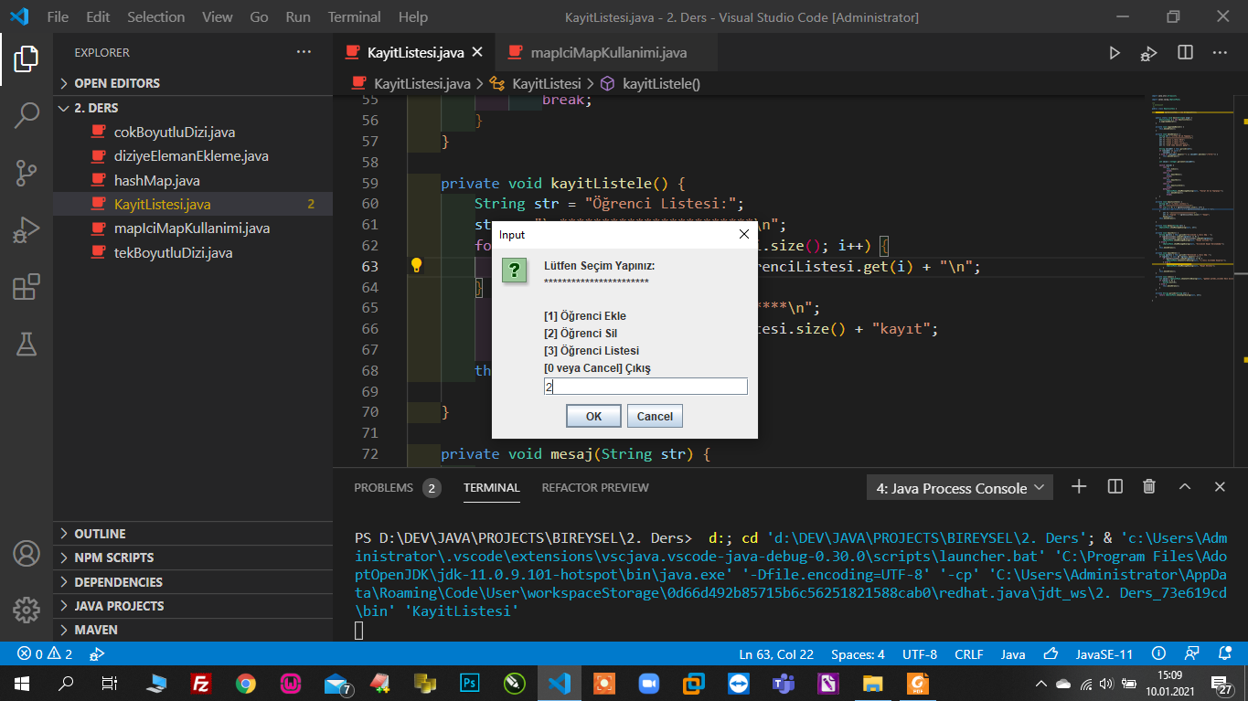Click the Split Editor icon
Viewport: 1248px width, 701px height.
coord(1185,53)
